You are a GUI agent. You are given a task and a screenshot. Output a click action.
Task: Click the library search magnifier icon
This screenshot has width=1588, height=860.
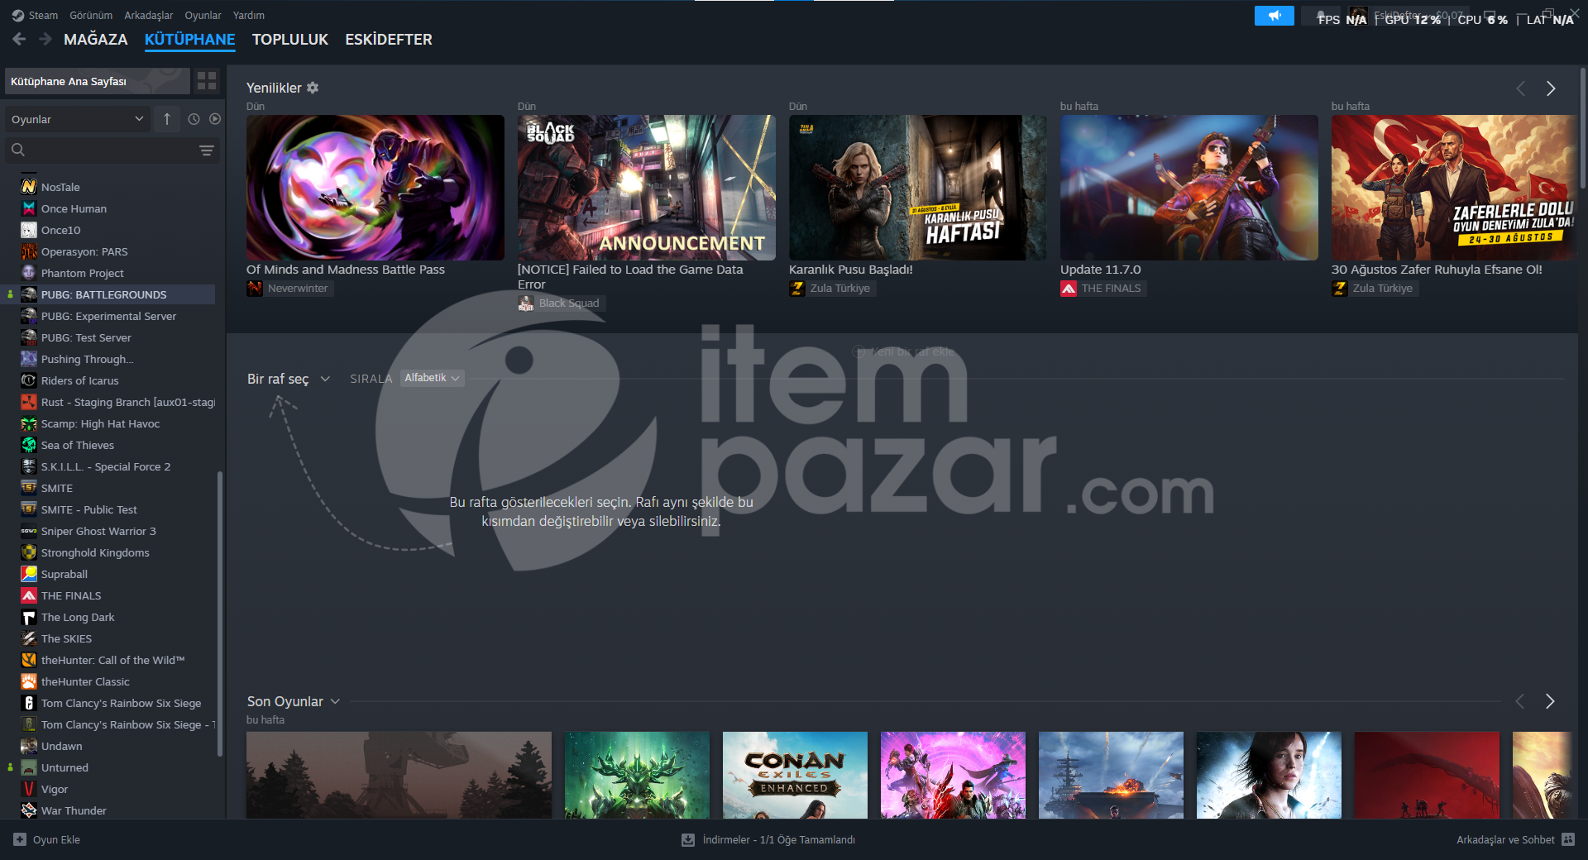18,150
